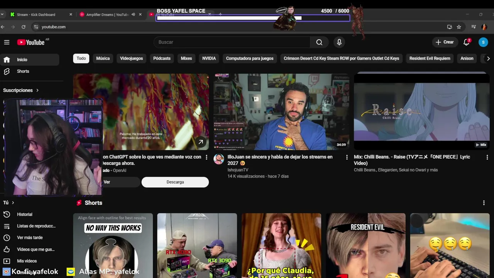Screen dimensions: 494x278
Task: Open more options for Chilli Beans mix
Action: click(x=487, y=157)
